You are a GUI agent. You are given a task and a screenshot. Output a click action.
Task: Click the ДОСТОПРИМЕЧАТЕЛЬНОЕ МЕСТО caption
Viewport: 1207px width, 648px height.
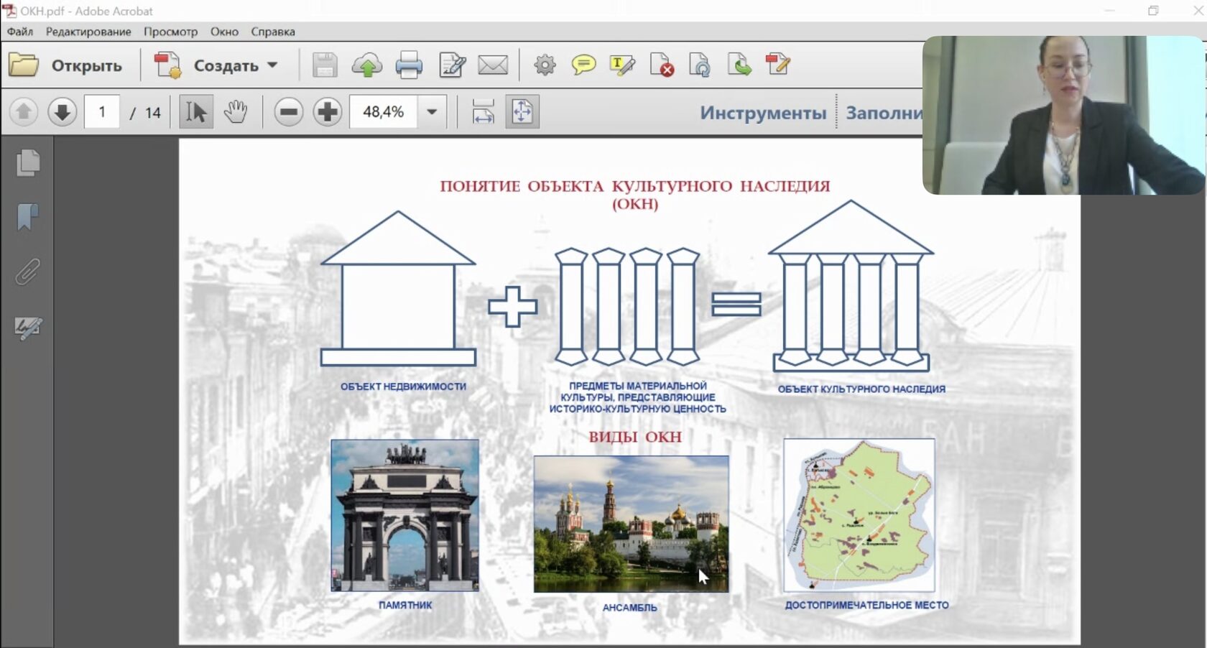(866, 605)
